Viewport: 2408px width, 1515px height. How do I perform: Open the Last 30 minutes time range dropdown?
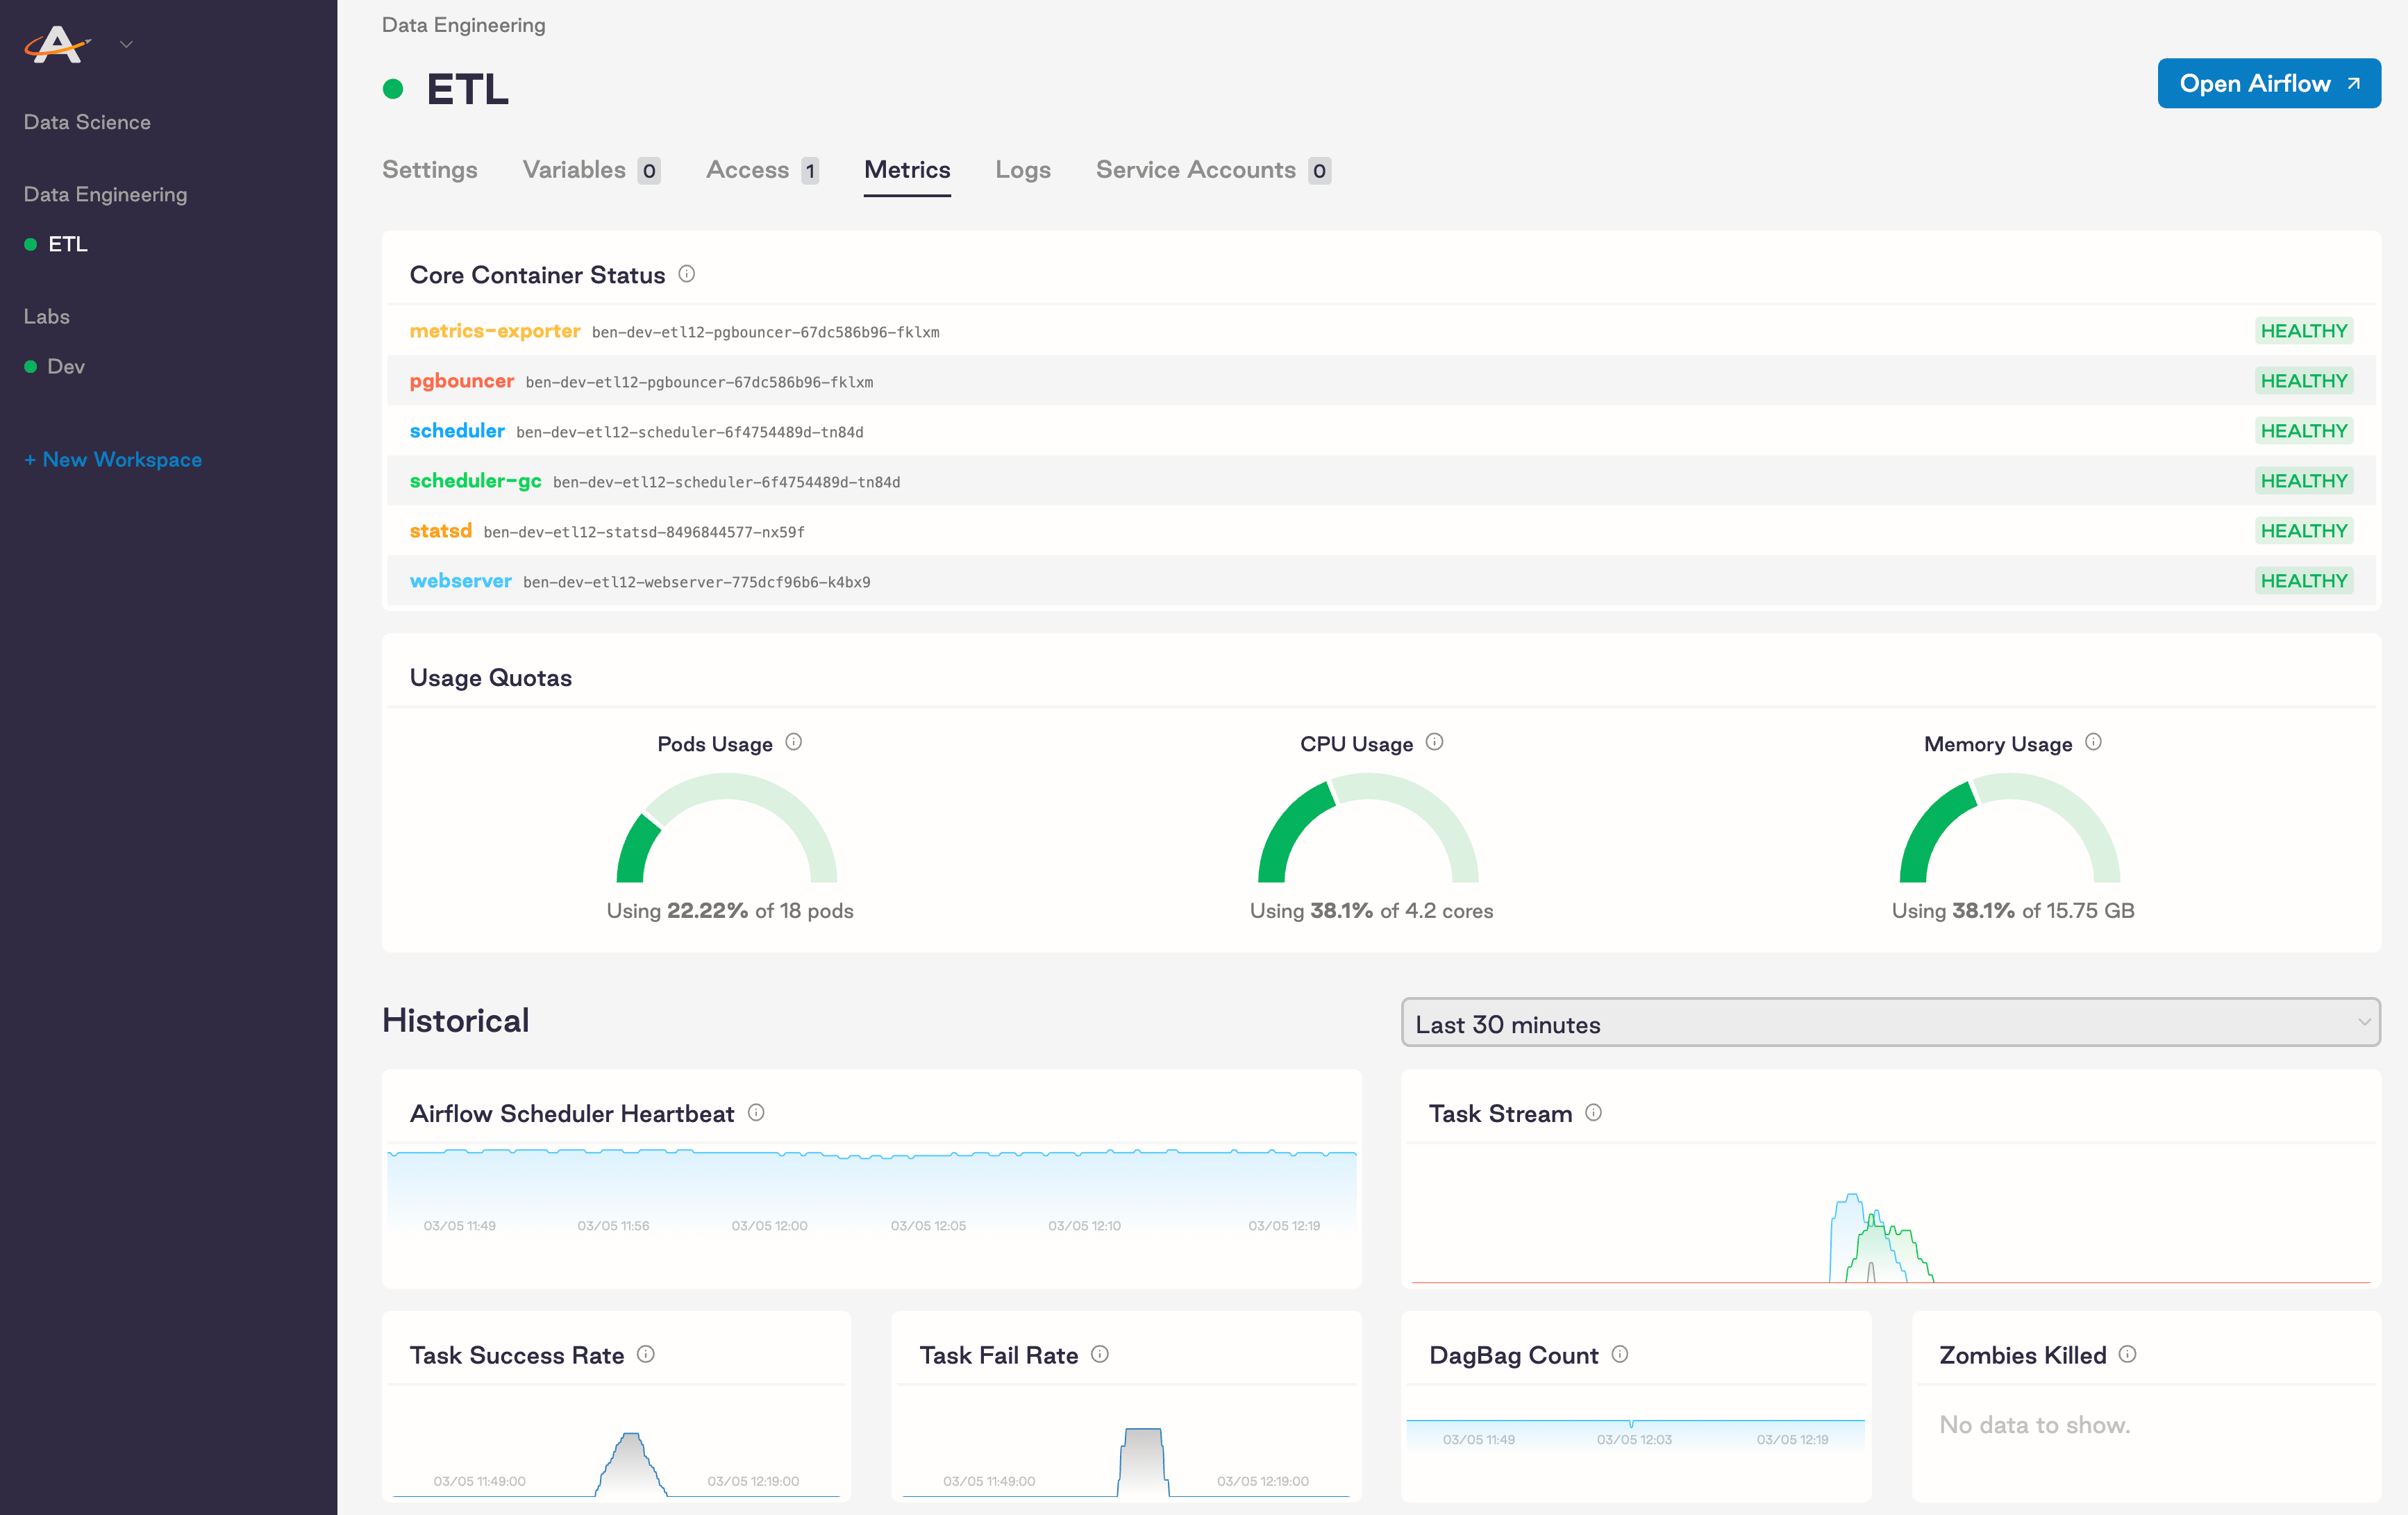(x=1890, y=1022)
